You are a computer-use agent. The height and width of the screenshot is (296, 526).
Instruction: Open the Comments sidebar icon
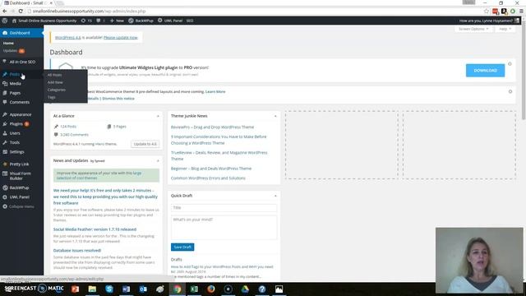tap(5, 102)
